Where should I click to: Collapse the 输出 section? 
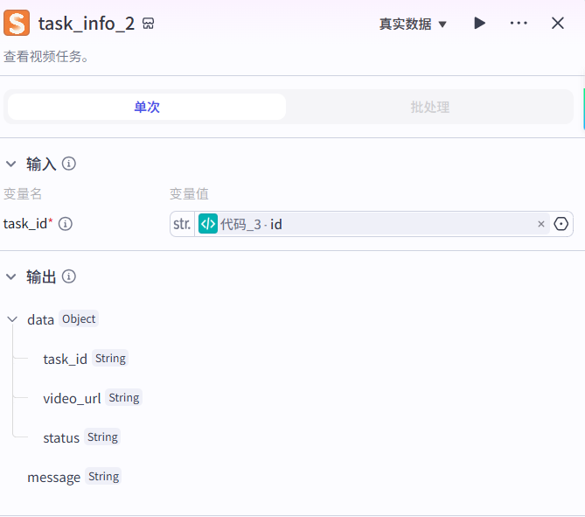[11, 276]
